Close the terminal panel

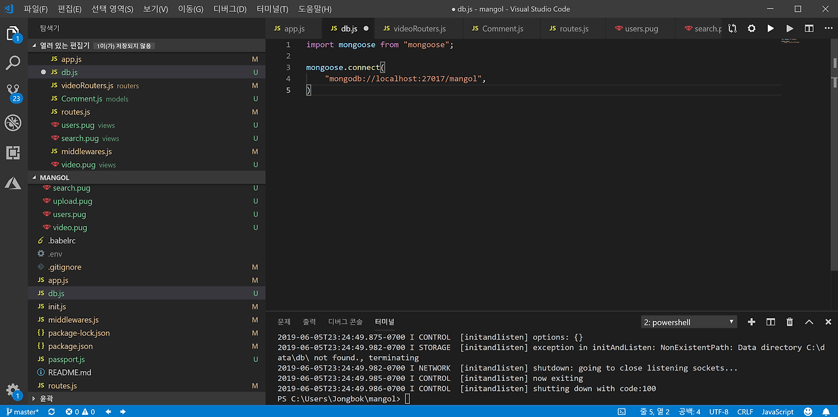828,322
